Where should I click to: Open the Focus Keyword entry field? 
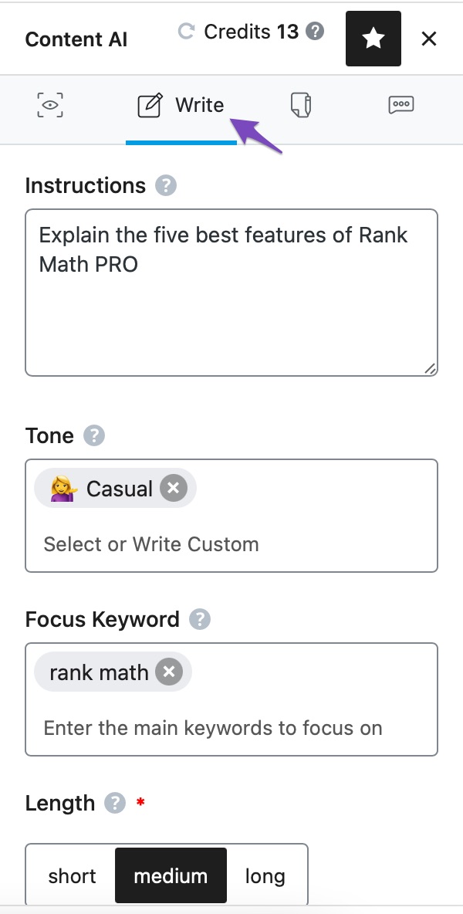click(231, 727)
